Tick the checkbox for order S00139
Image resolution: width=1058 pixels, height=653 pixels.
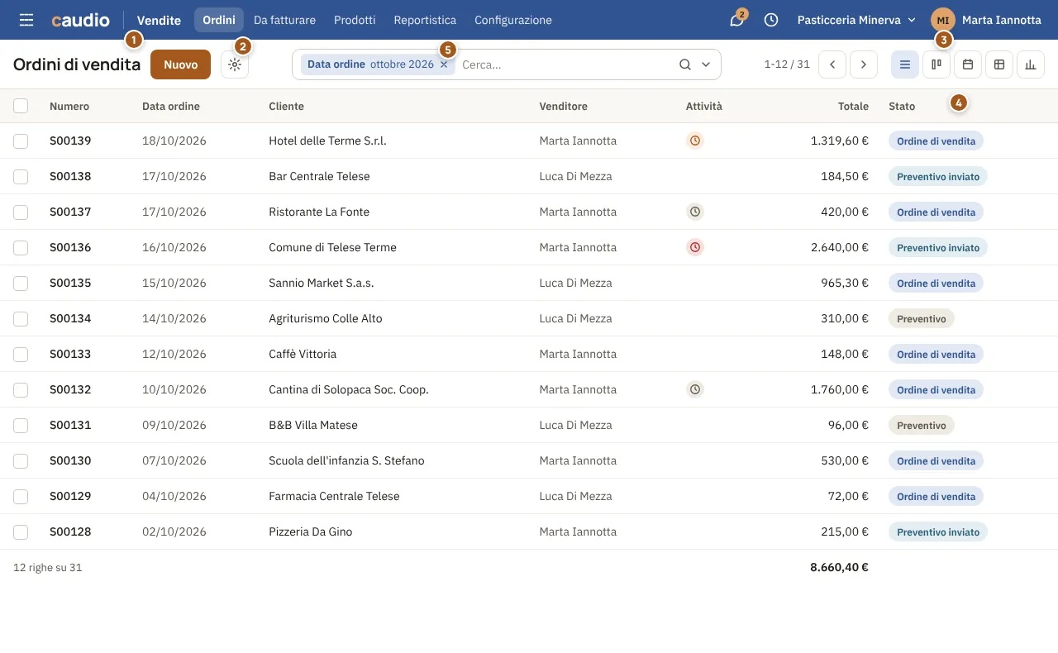click(21, 141)
